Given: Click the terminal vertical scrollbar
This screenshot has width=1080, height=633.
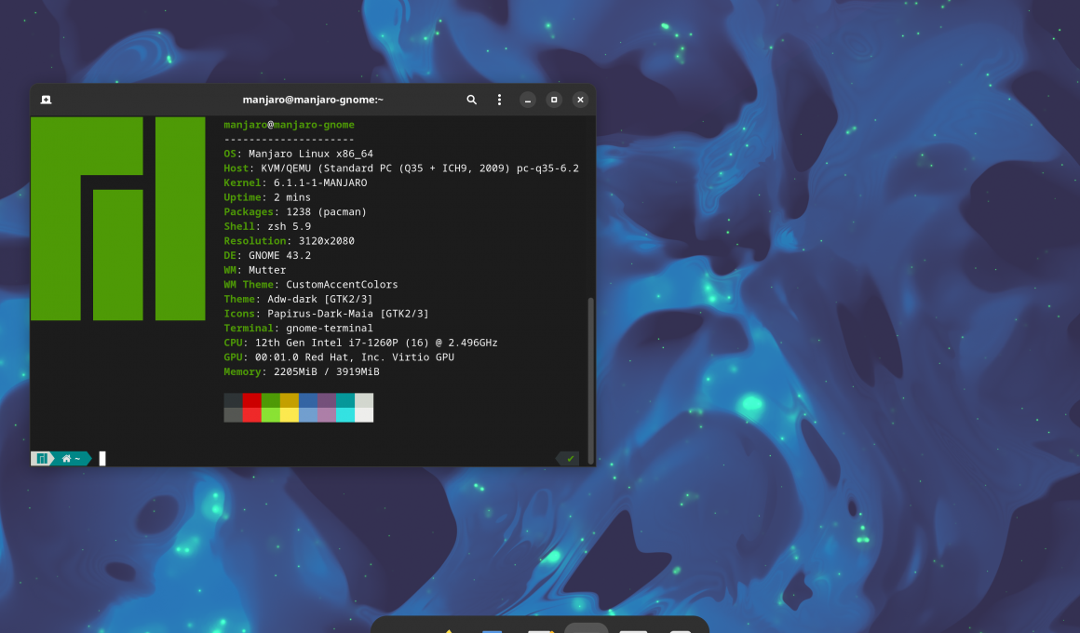Looking at the screenshot, I should (x=590, y=379).
